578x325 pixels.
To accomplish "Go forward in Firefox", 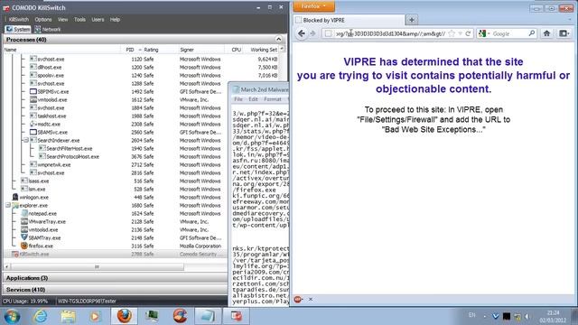I will [x=312, y=33].
